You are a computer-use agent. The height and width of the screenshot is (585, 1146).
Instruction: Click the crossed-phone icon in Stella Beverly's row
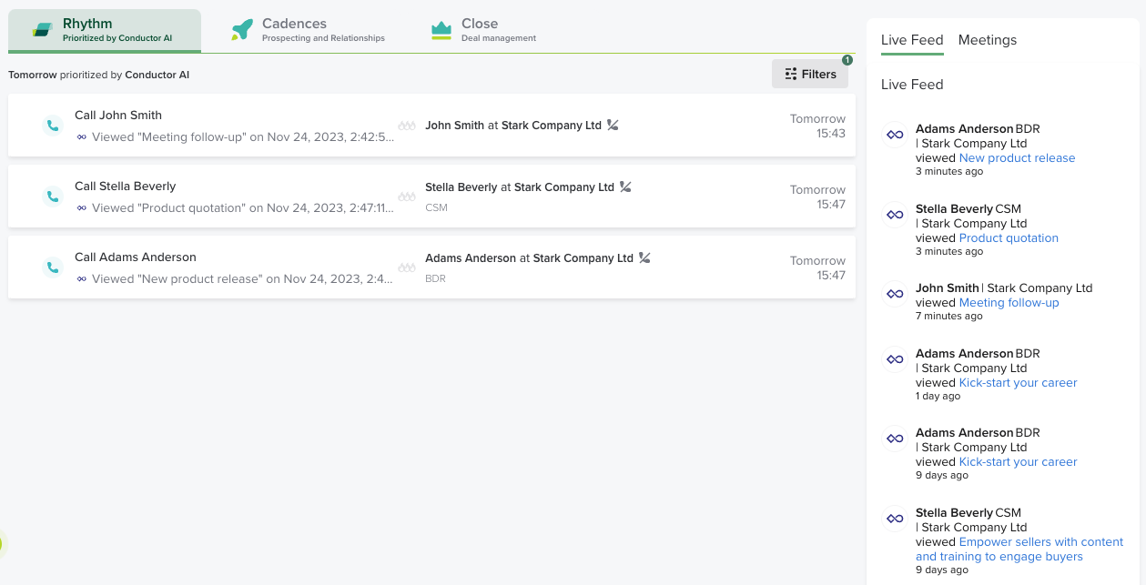point(625,187)
